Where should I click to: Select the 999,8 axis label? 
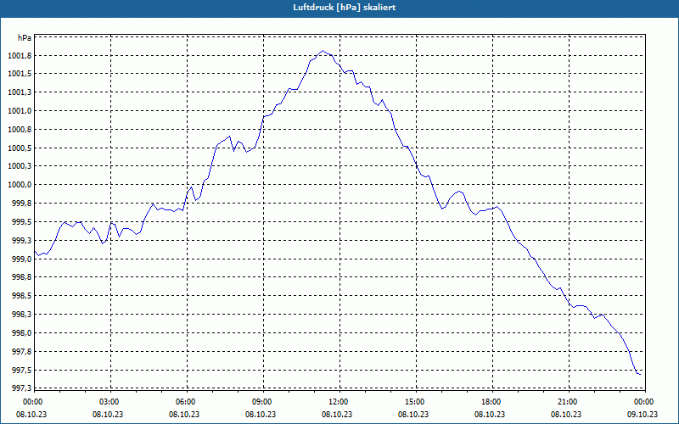(x=22, y=204)
